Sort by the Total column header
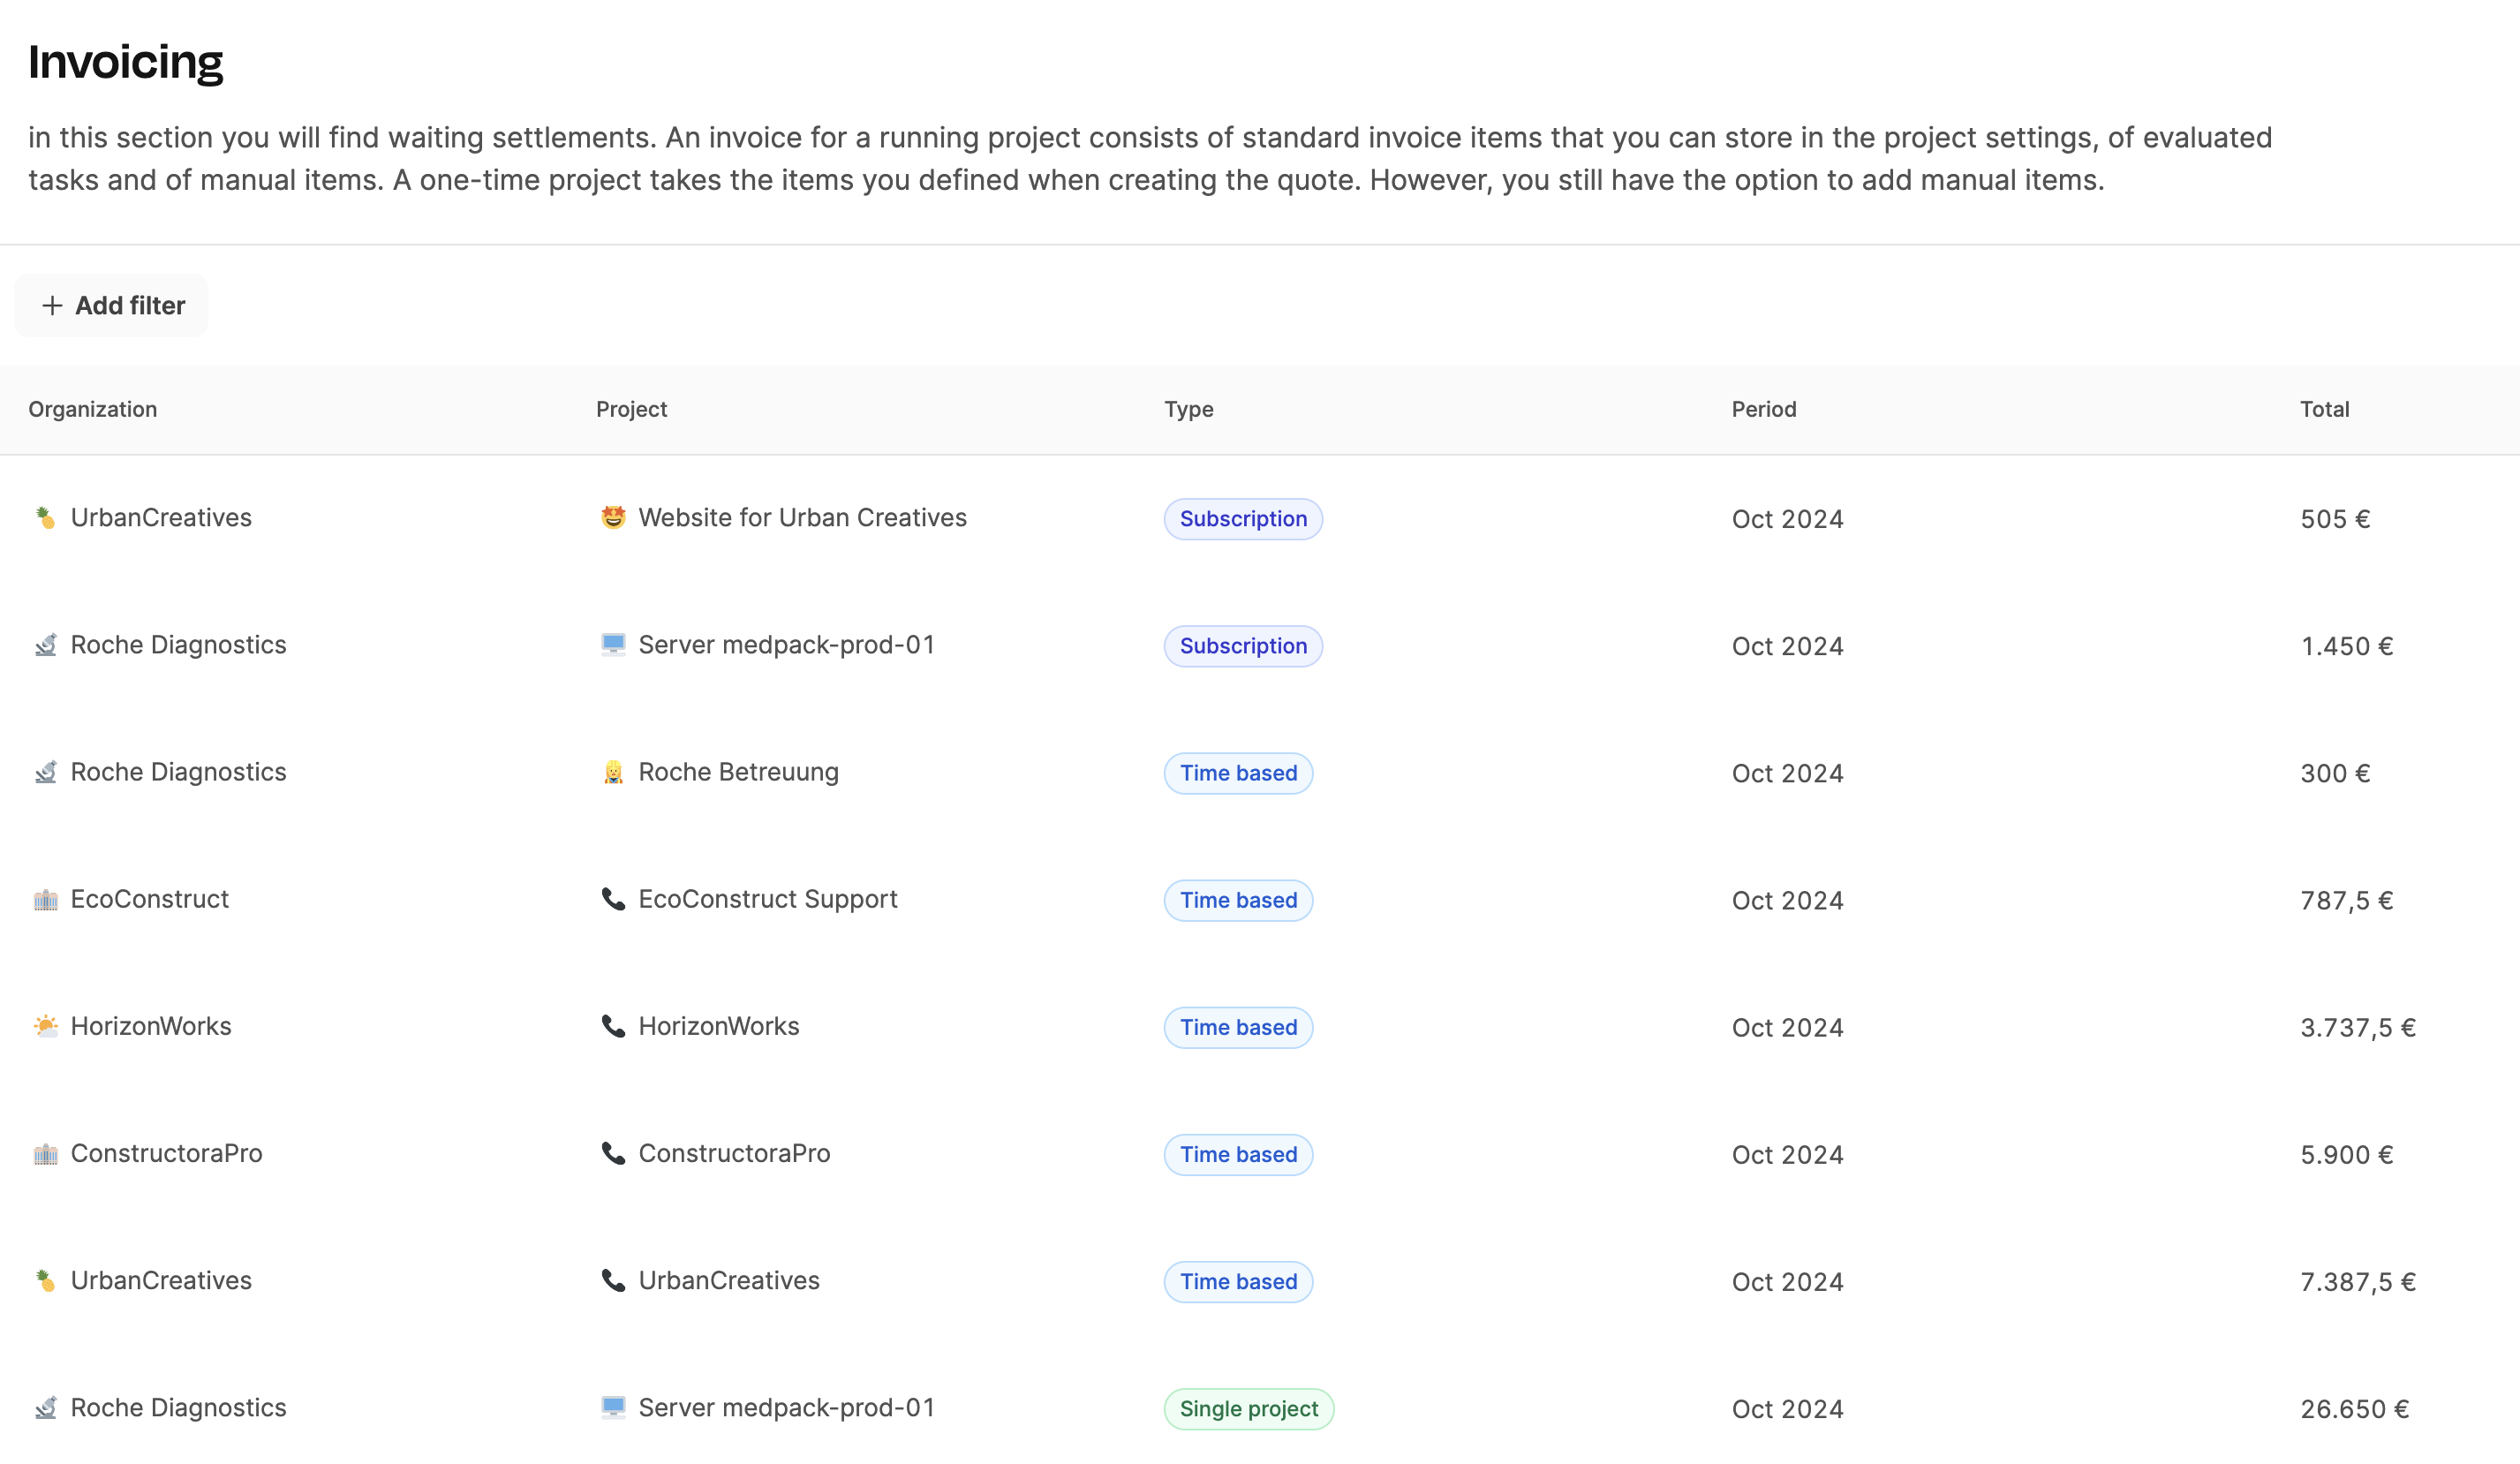The image size is (2520, 1464). (2324, 409)
